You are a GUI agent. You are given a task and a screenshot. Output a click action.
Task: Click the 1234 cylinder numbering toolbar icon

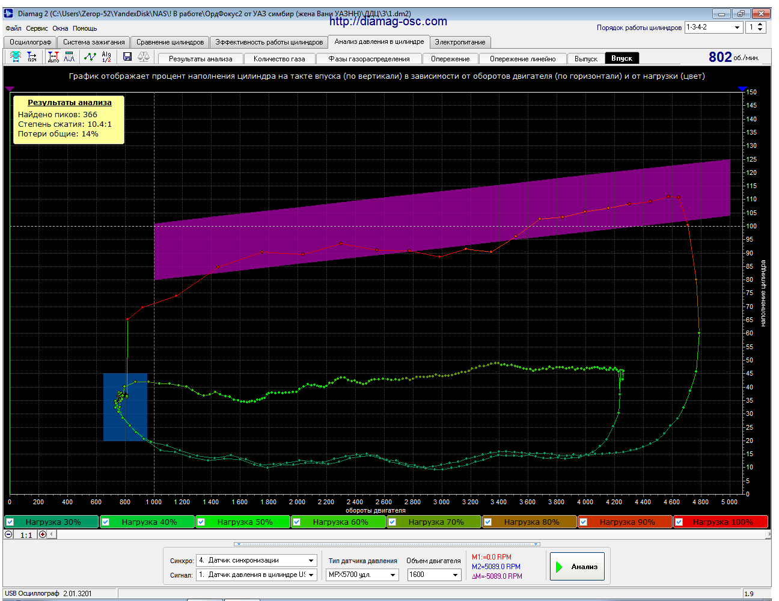(32, 56)
